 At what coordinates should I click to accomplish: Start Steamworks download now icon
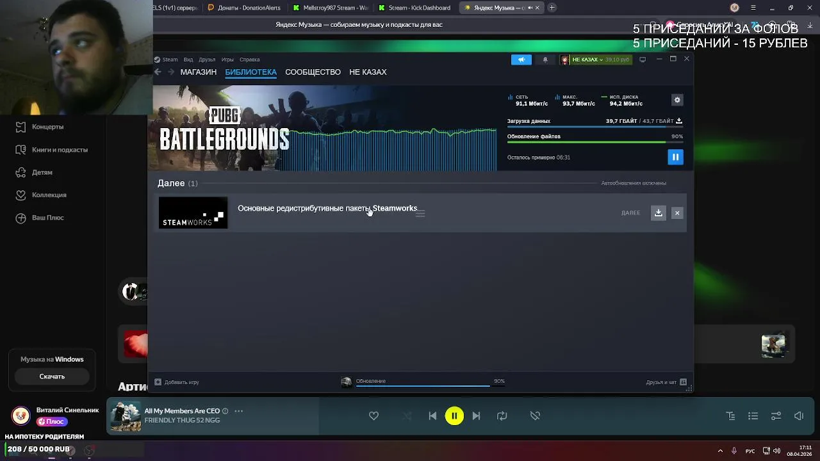click(658, 213)
